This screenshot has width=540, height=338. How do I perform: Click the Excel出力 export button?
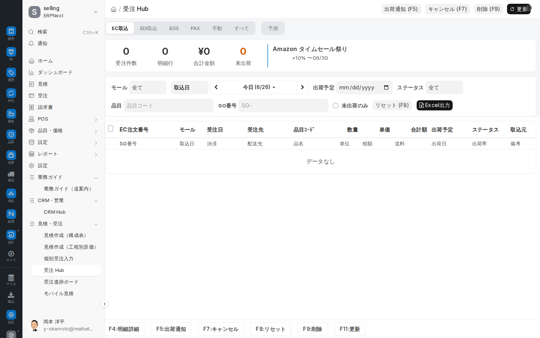pyautogui.click(x=435, y=105)
